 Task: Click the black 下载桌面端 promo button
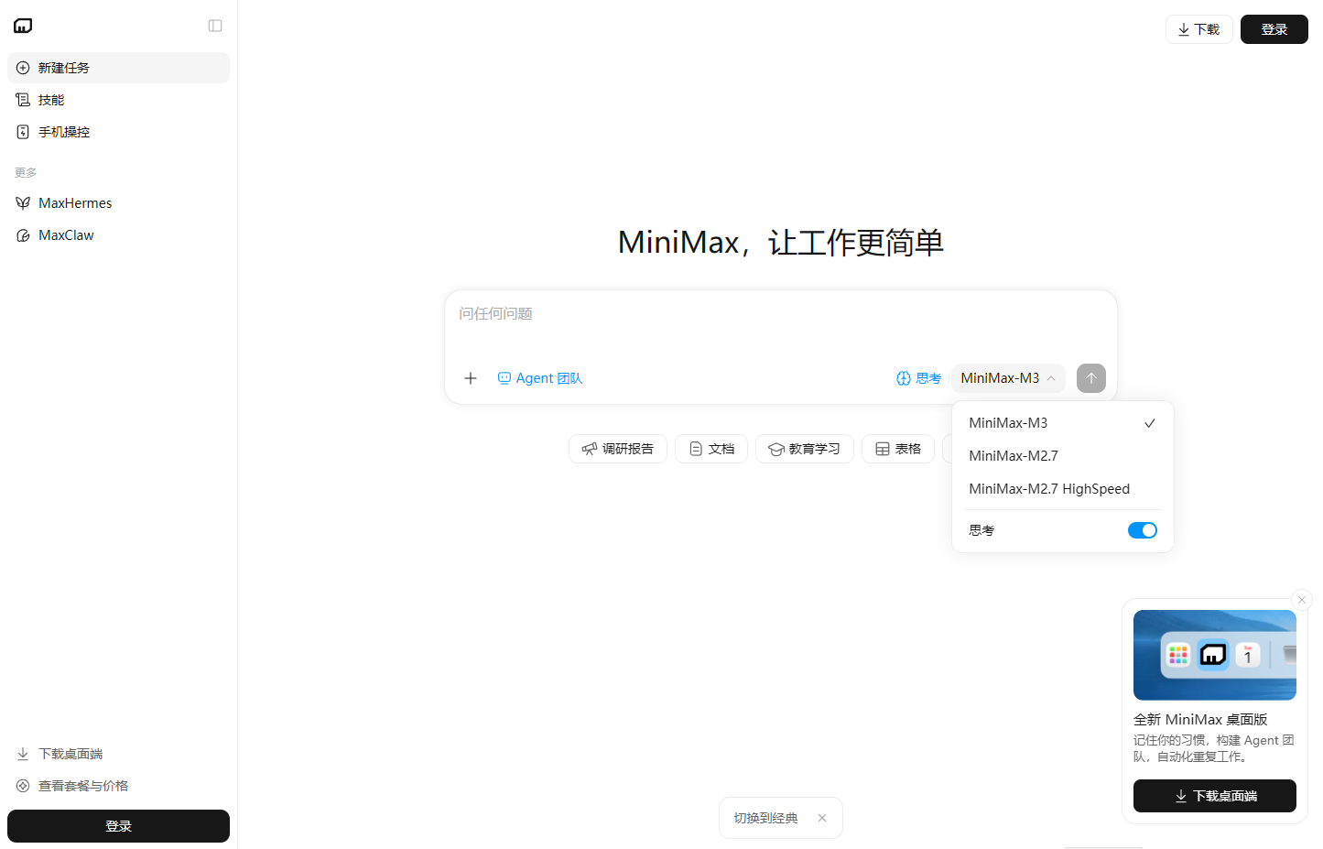[x=1215, y=796]
